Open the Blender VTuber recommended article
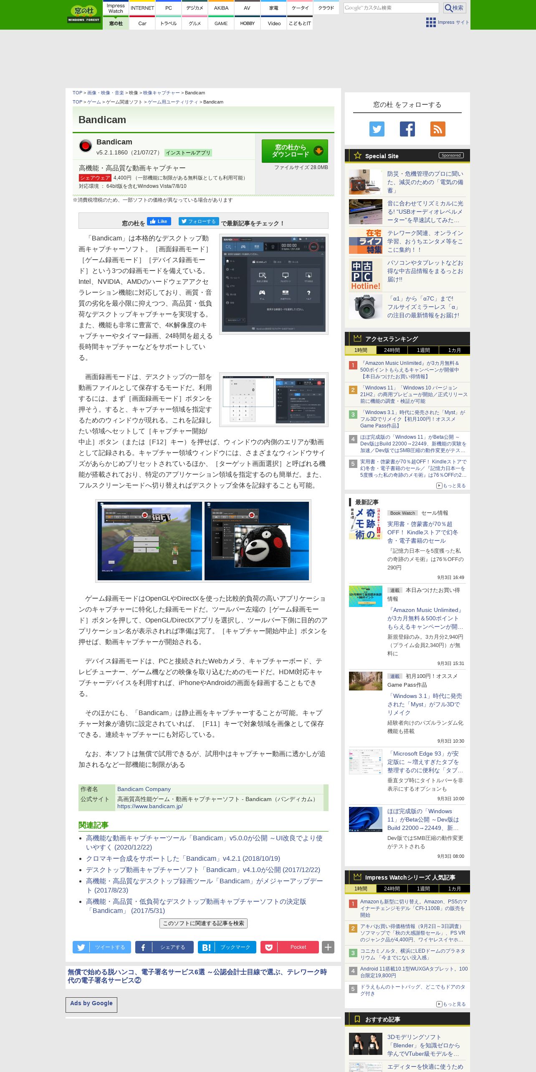This screenshot has width=536, height=1072. pyautogui.click(x=424, y=1045)
